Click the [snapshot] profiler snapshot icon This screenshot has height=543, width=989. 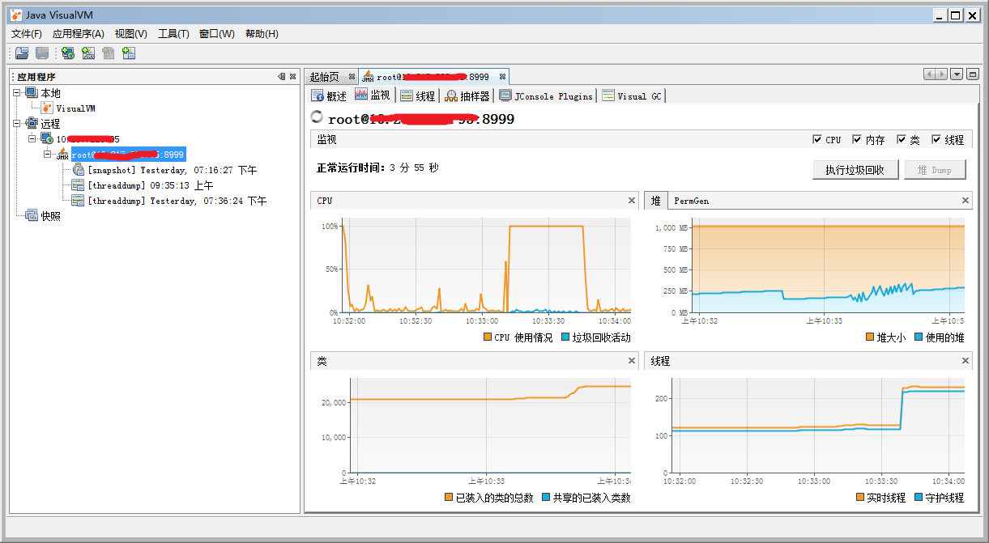tap(78, 170)
